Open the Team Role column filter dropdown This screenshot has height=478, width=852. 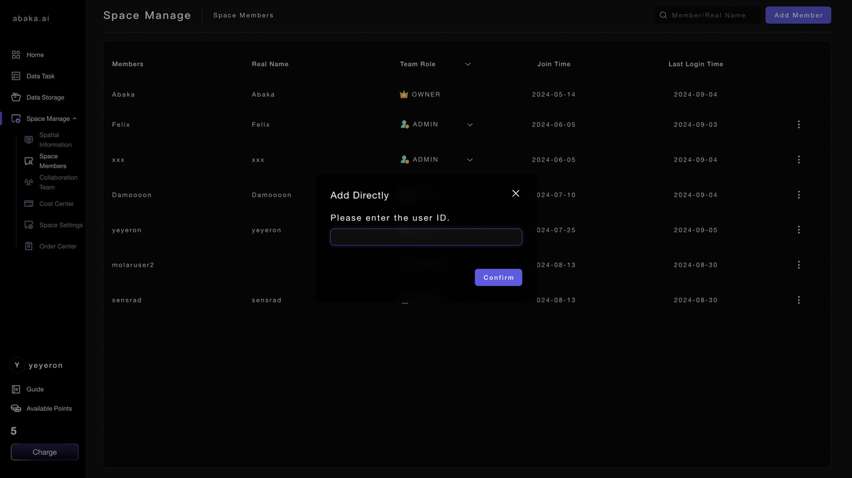pyautogui.click(x=468, y=64)
